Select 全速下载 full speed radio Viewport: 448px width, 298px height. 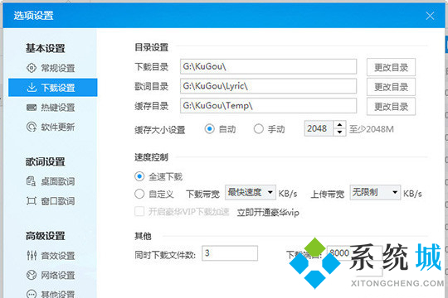click(139, 176)
